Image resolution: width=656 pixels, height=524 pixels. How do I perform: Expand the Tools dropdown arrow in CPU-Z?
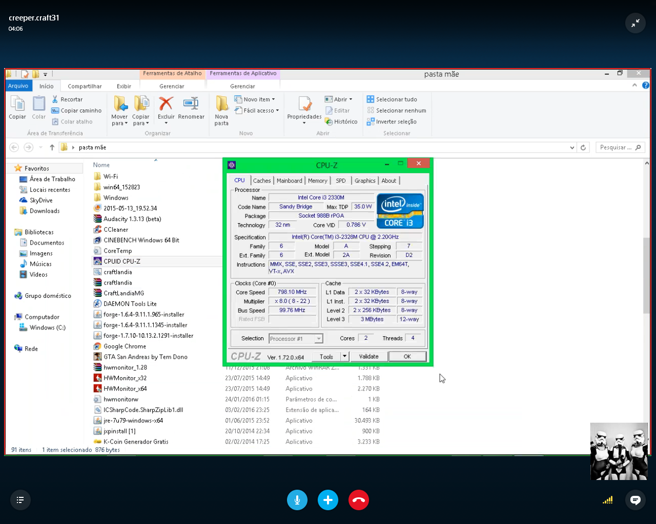click(344, 357)
